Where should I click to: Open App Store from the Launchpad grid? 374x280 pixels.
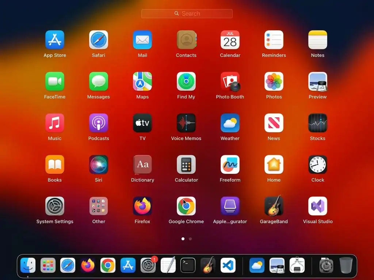coord(55,40)
